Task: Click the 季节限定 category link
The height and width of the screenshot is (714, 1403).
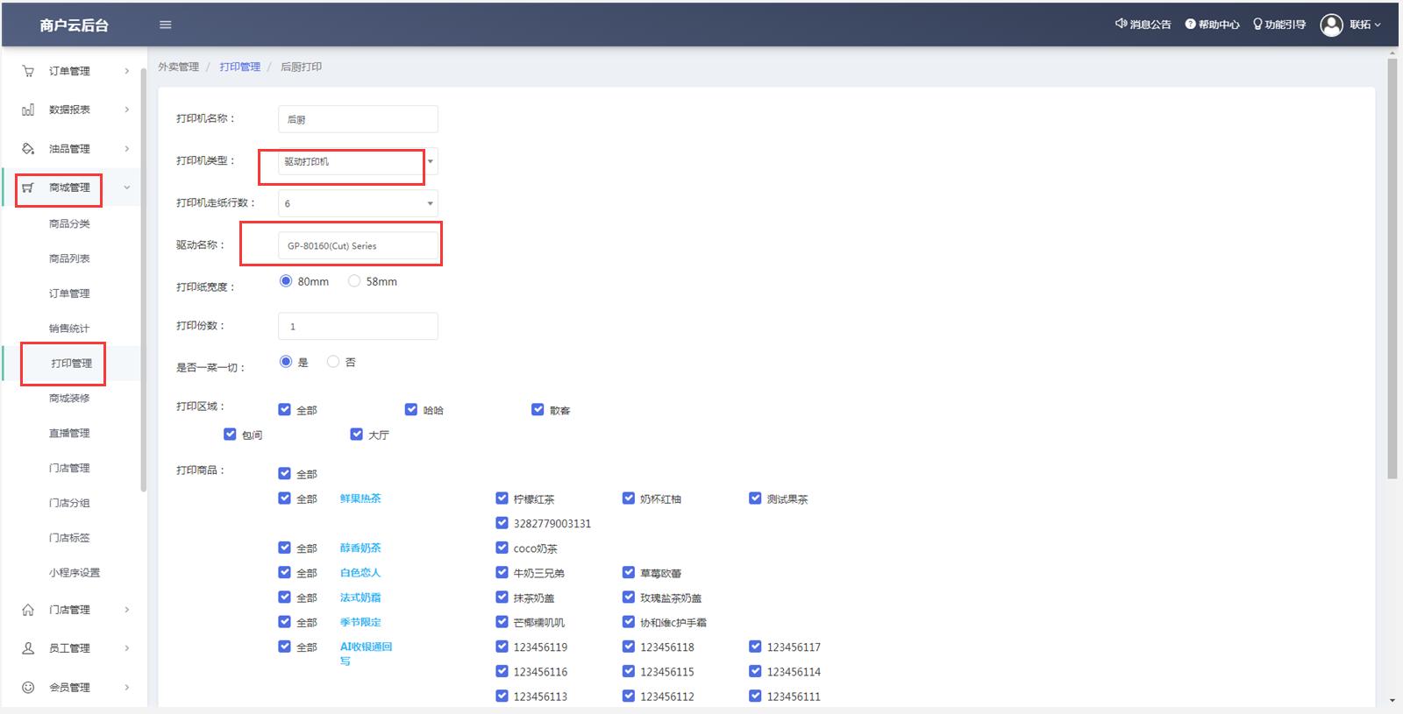Action: (360, 622)
